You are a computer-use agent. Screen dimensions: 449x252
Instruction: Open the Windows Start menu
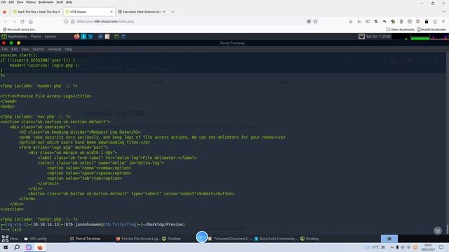[5, 247]
